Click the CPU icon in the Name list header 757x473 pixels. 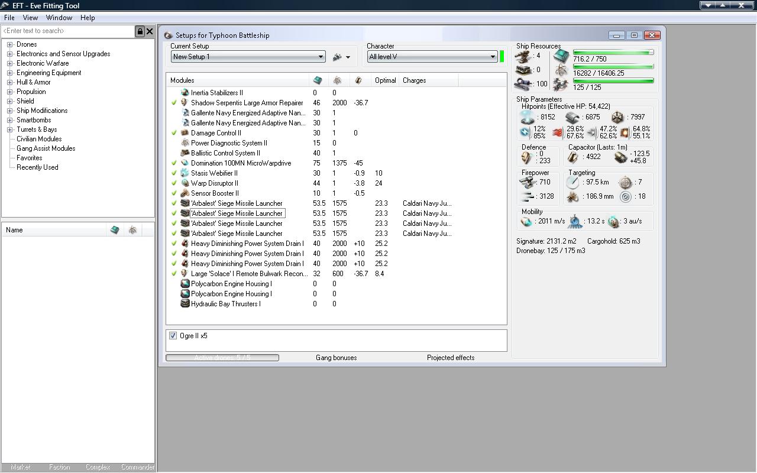[115, 230]
